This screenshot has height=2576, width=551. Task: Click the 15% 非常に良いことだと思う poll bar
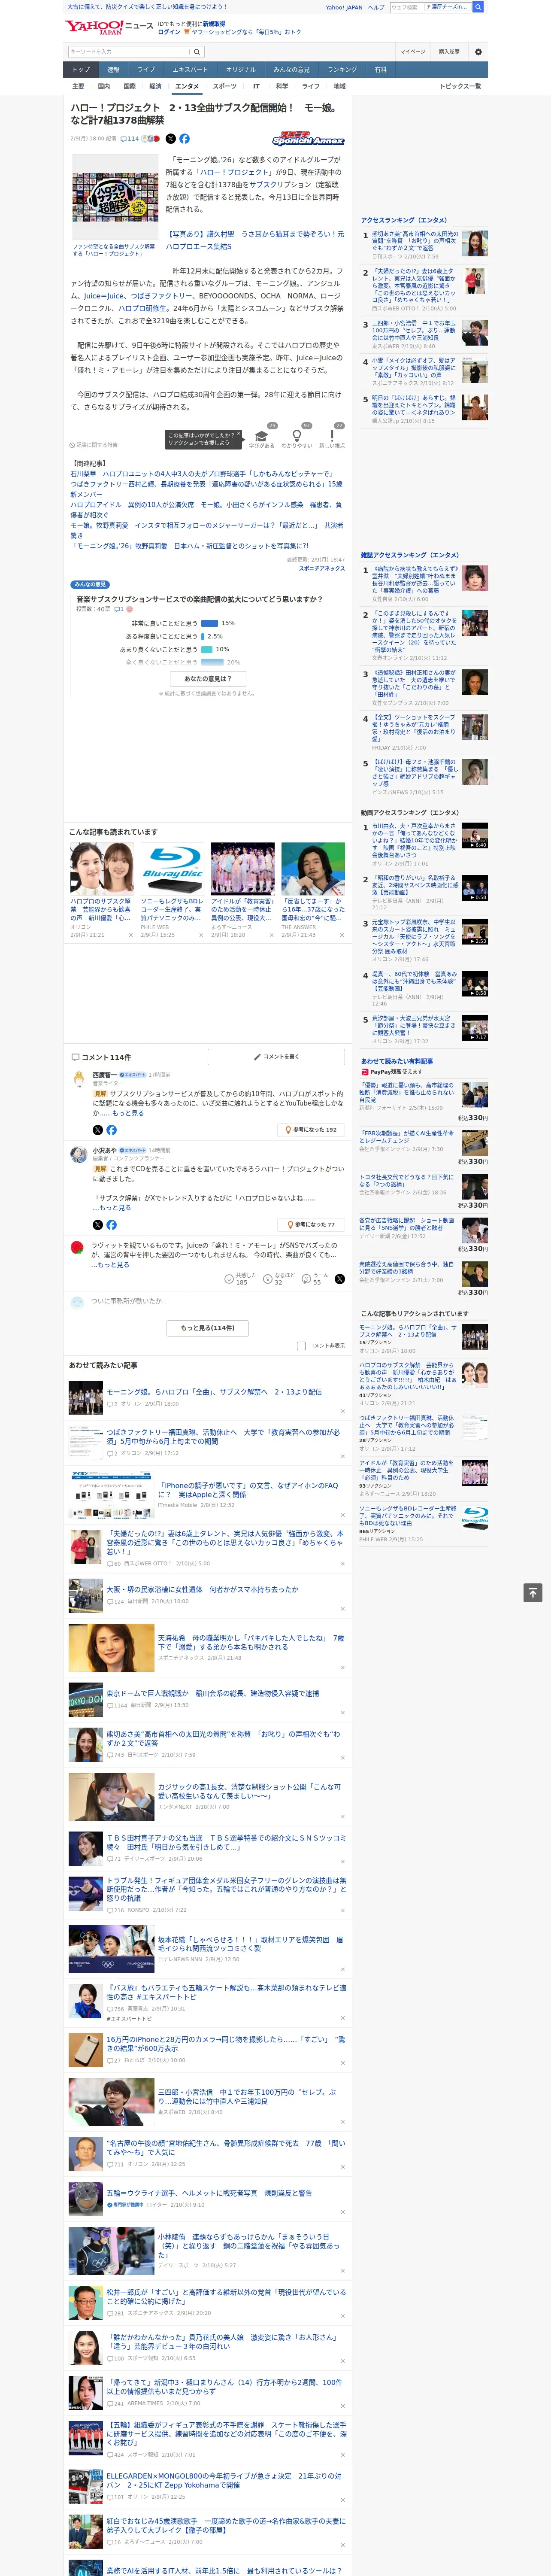pyautogui.click(x=210, y=623)
